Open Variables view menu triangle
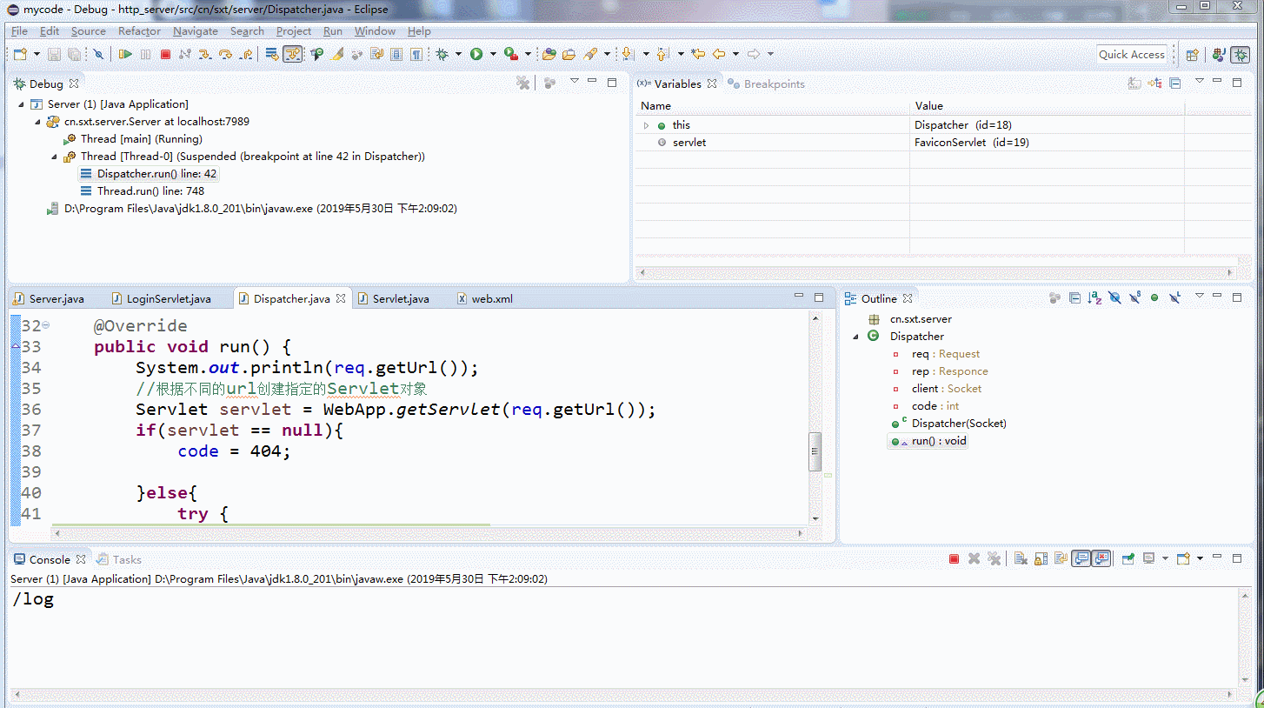The image size is (1264, 708). point(1199,81)
